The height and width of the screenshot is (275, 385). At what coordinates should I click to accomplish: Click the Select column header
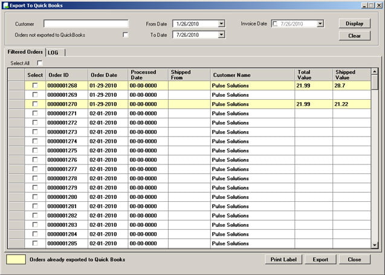click(35, 75)
